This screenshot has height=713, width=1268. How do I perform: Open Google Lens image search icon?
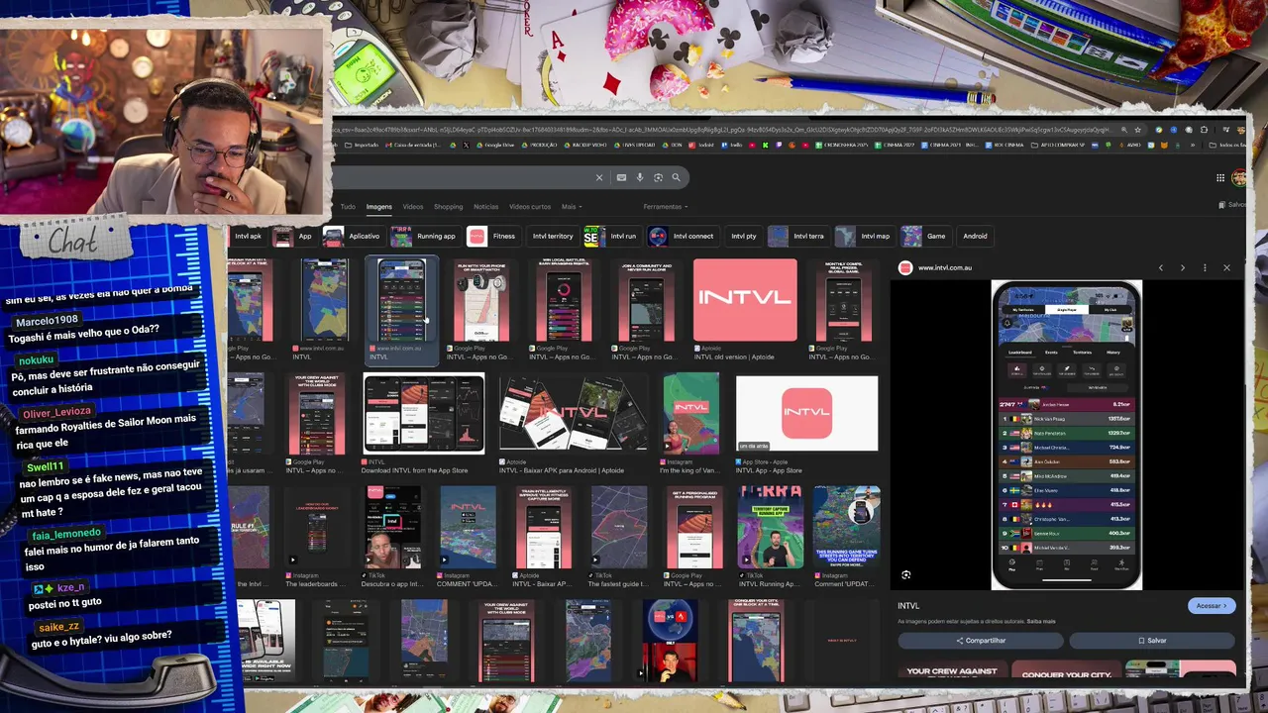coord(658,177)
